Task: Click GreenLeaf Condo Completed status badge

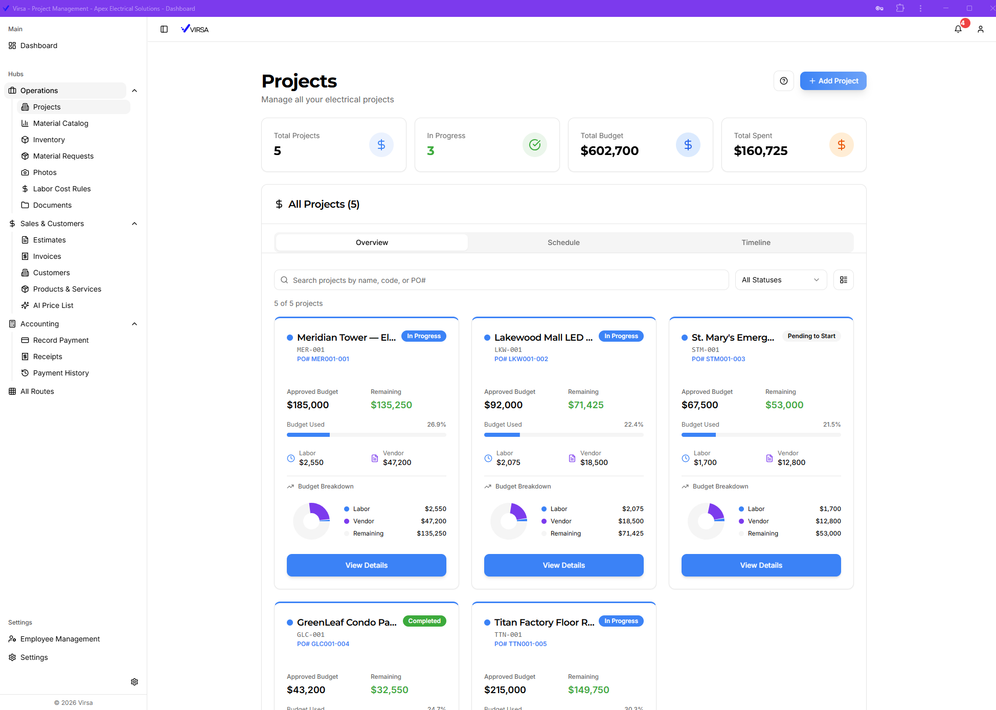Action: [x=424, y=621]
